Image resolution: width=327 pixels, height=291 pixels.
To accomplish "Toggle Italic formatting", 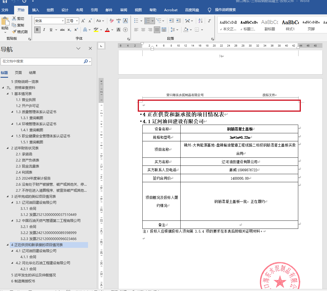I will point(44,30).
